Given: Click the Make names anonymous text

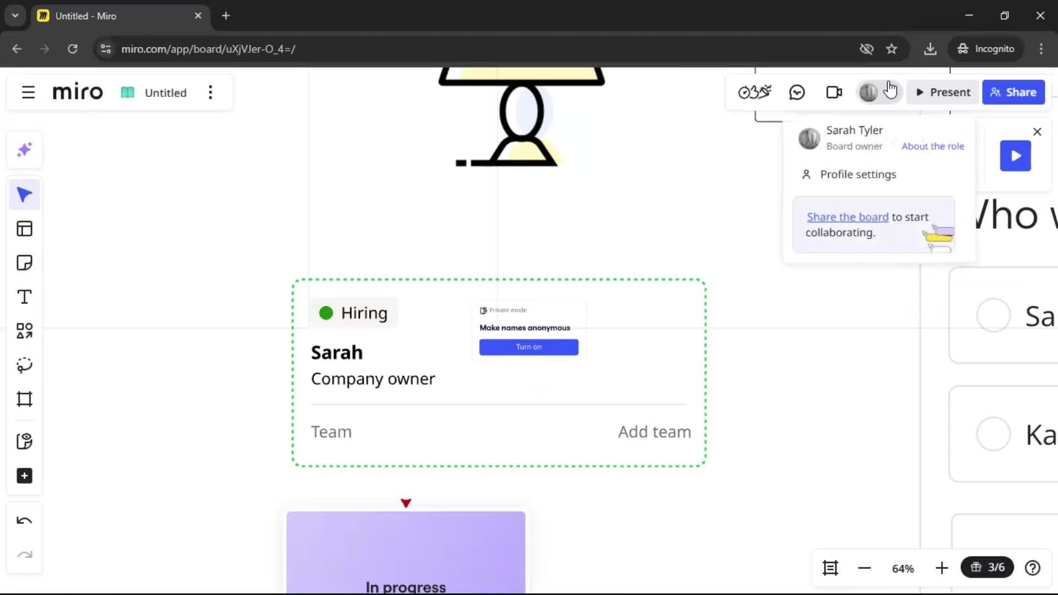Looking at the screenshot, I should coord(525,328).
